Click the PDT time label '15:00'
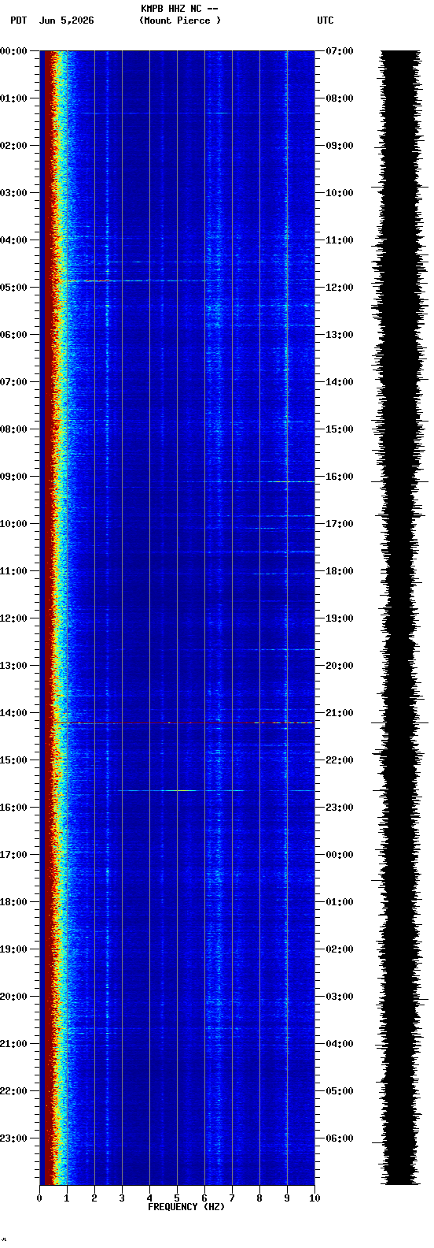 tap(13, 760)
